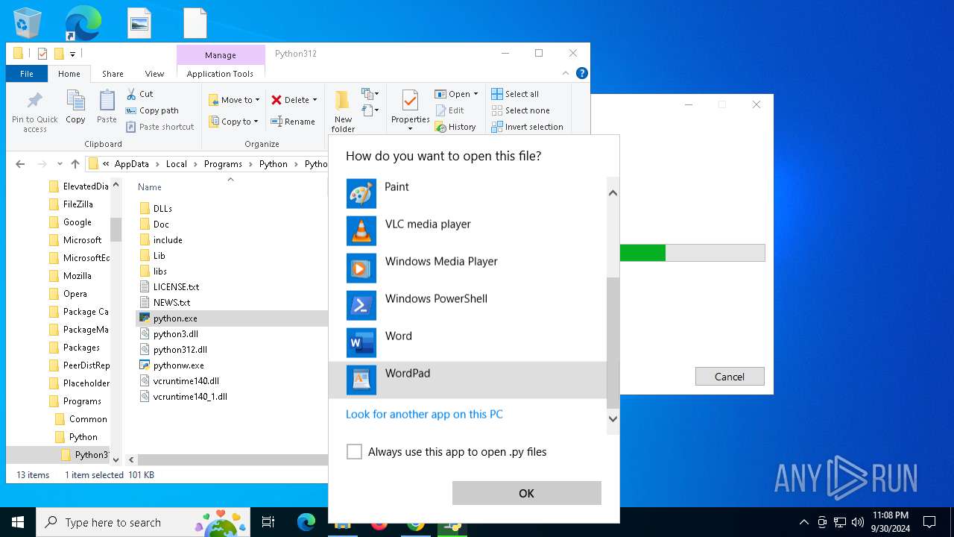Open Recycle Bin on desktop
This screenshot has width=954, height=537.
coord(28,23)
